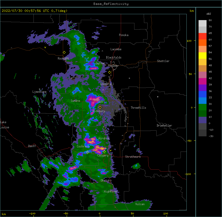The width and height of the screenshot is (222, 217).
Task: Click the dBZ legend heading
Action: point(209,14)
